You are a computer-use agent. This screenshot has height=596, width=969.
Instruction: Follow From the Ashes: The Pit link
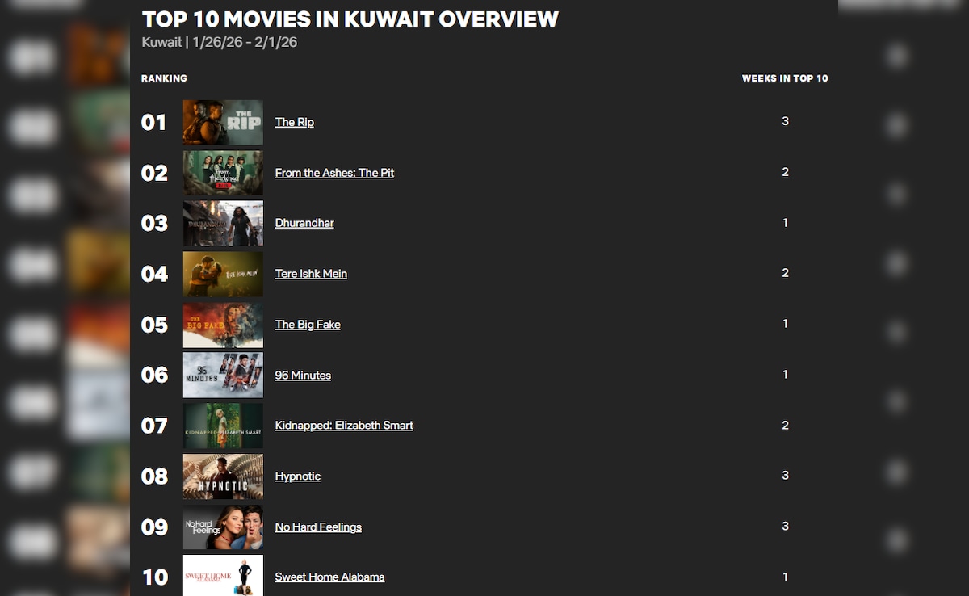334,173
